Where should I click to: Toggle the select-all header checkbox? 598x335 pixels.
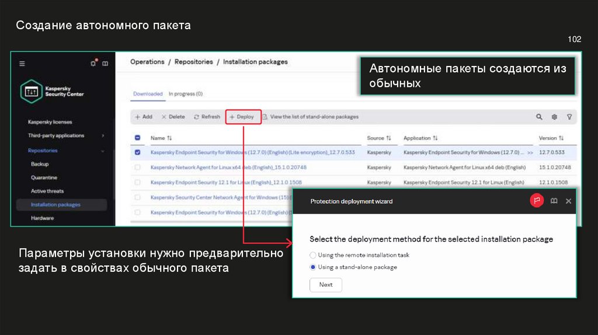pos(137,138)
